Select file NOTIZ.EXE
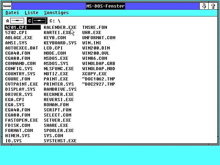This screenshot has height=165, width=220. tap(56, 74)
